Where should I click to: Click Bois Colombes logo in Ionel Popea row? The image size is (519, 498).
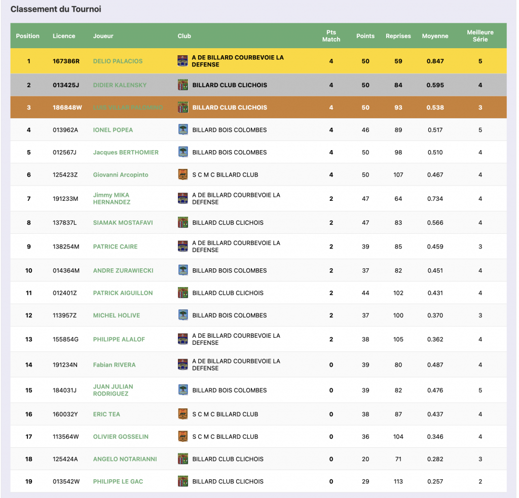183,130
